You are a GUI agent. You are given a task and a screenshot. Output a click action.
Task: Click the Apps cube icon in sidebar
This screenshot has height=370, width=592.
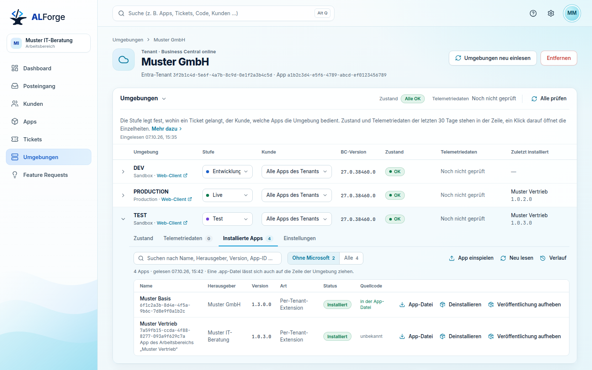coord(15,121)
